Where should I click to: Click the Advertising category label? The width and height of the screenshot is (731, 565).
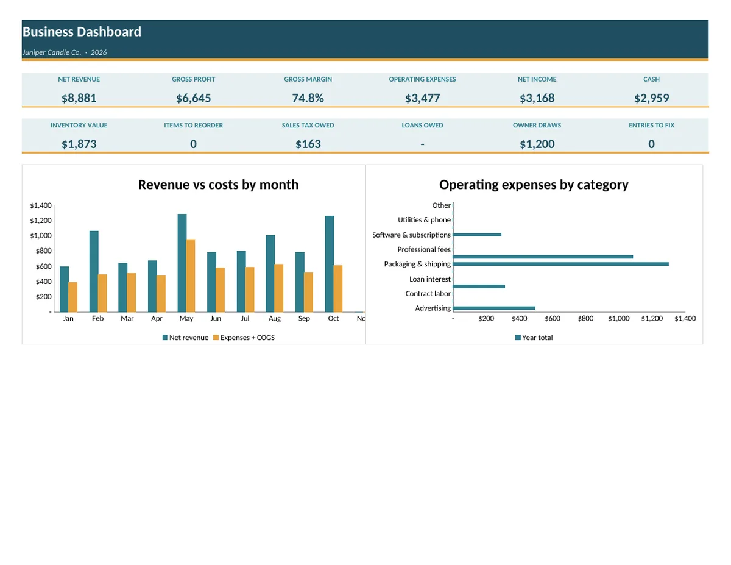[433, 308]
